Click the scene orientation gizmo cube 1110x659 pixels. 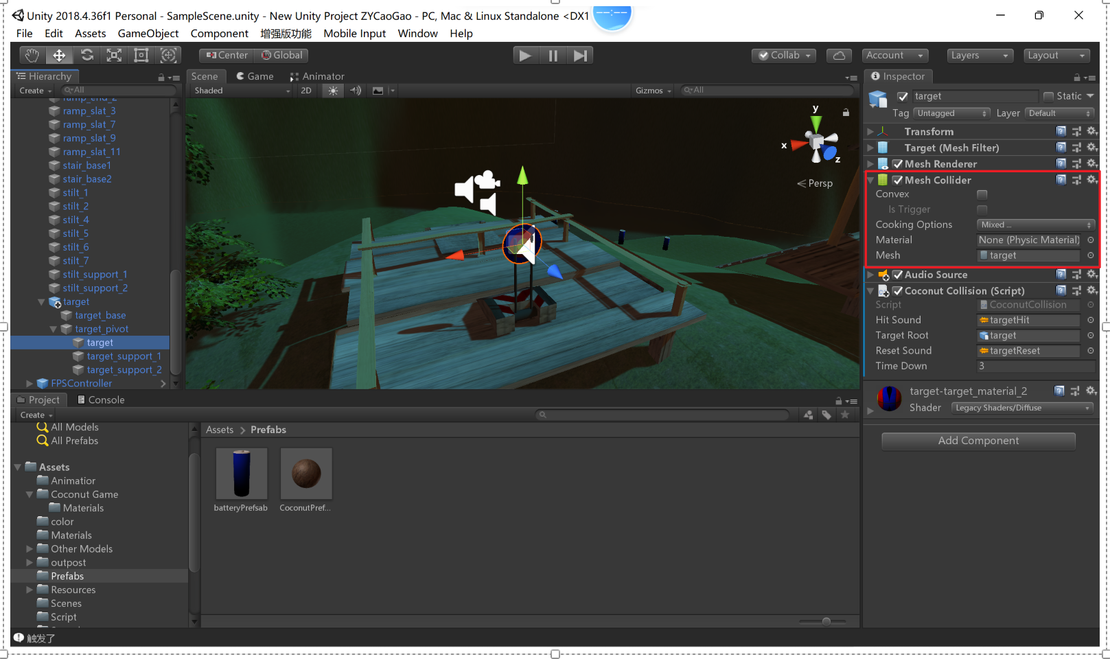[x=816, y=142]
